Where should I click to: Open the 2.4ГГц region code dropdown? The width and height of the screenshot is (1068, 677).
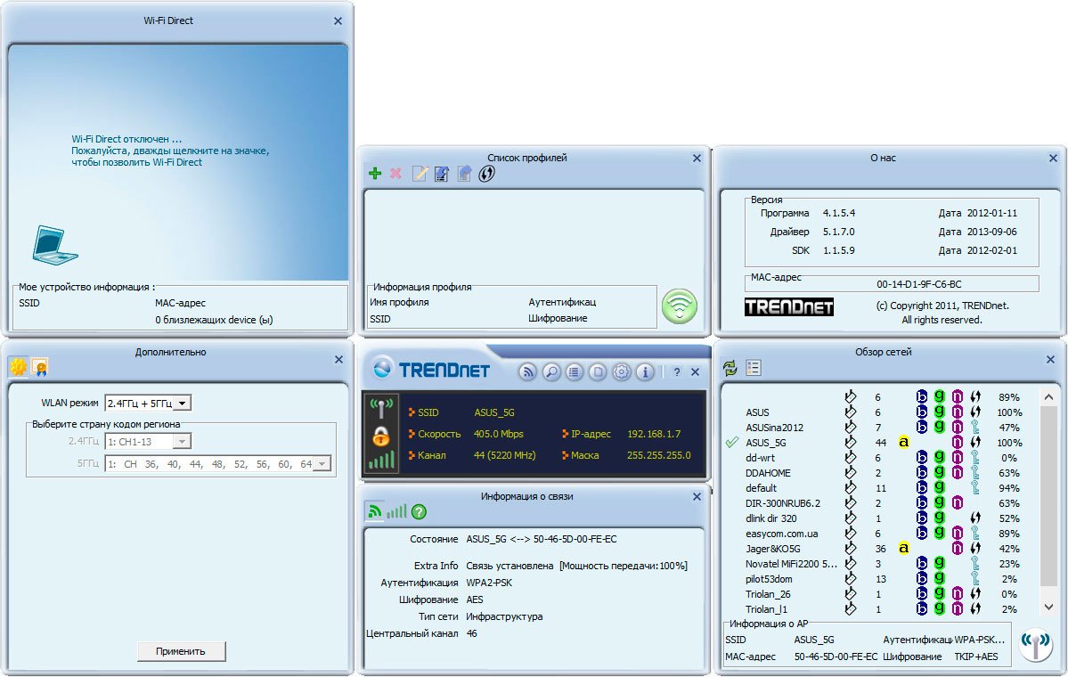pyautogui.click(x=183, y=442)
